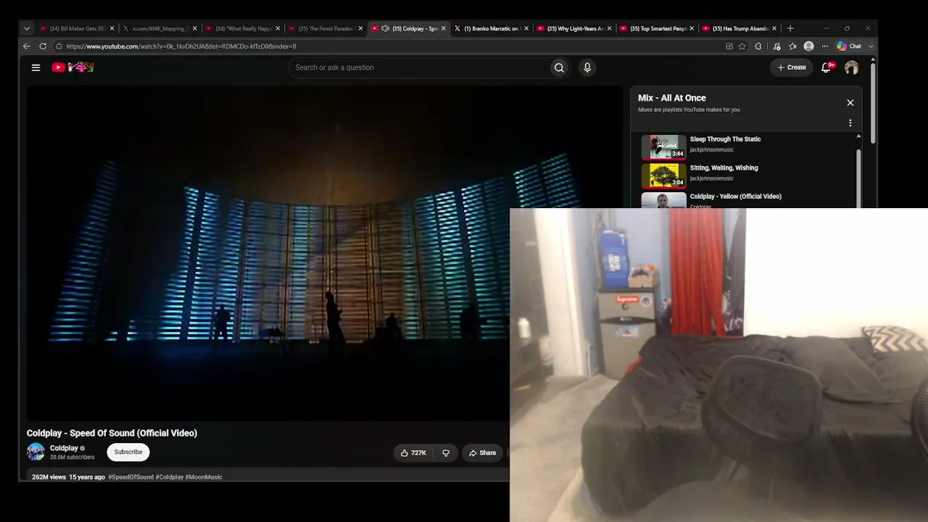Viewport: 928px width, 522px height.
Task: Open the browser tab search dropdown arrow
Action: 27,29
